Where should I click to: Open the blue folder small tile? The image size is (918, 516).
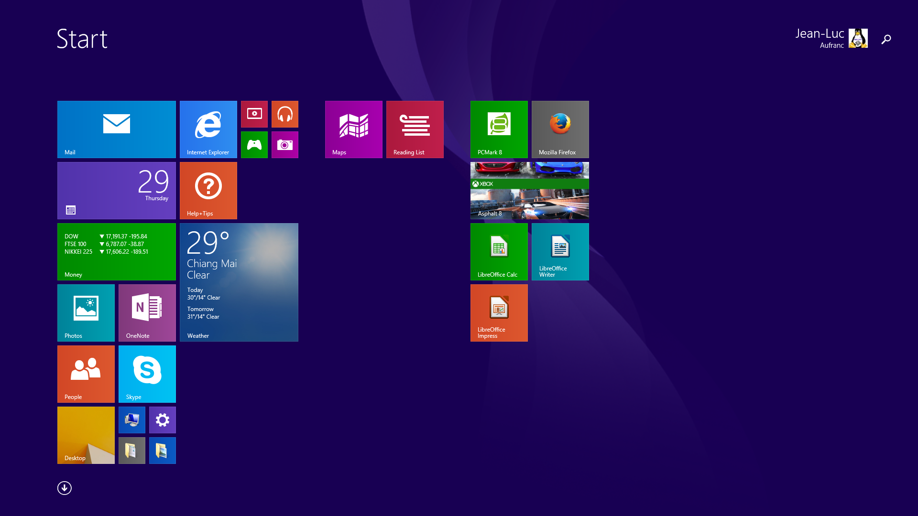pyautogui.click(x=163, y=451)
